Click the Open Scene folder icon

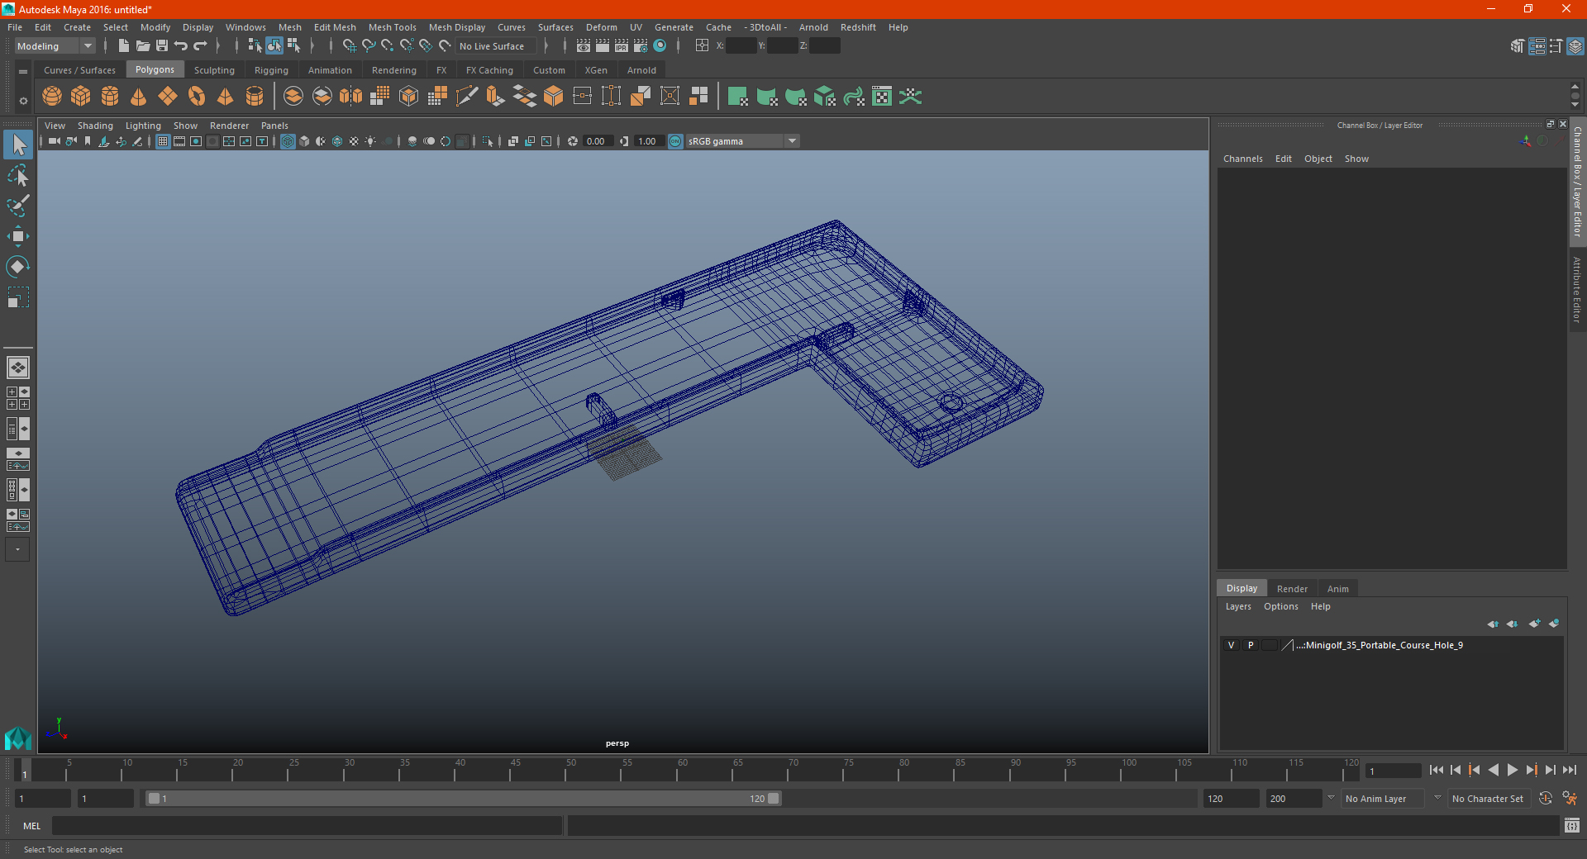tap(143, 46)
